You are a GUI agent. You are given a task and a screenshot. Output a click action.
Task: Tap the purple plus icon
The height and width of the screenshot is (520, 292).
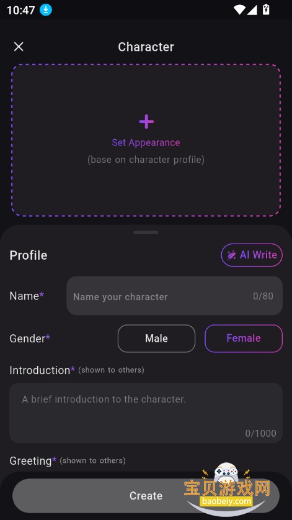146,122
